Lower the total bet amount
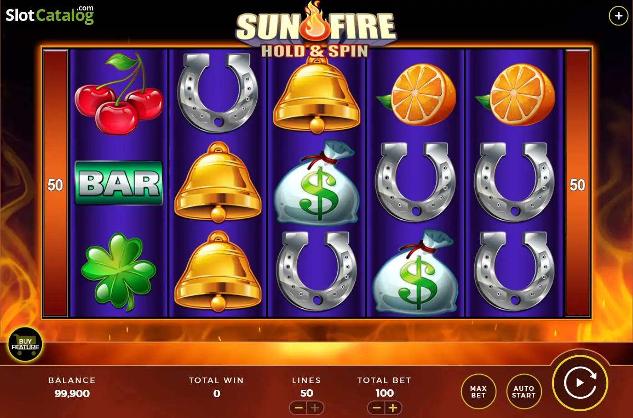Screen dimensions: 633x418 [376, 408]
